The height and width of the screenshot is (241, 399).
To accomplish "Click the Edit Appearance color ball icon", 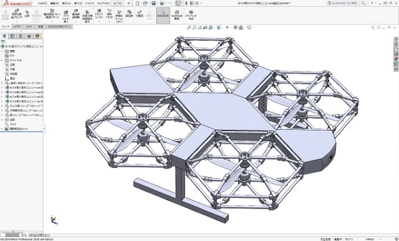I will pos(235,27).
